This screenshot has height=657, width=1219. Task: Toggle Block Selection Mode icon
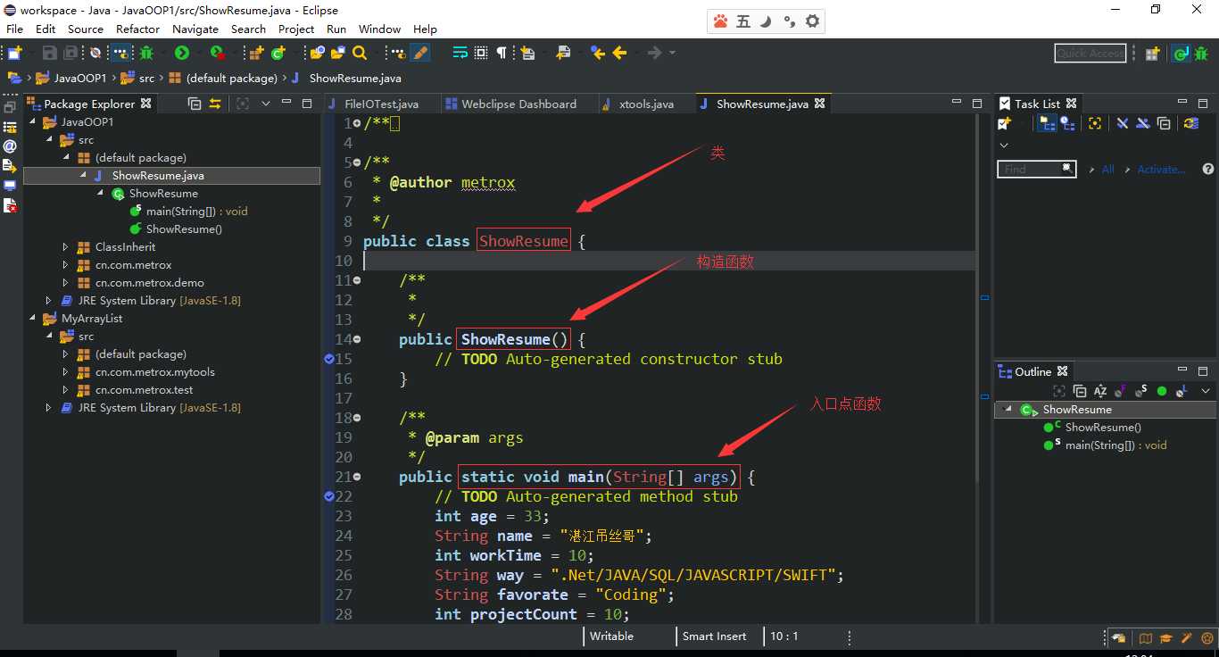pyautogui.click(x=481, y=53)
